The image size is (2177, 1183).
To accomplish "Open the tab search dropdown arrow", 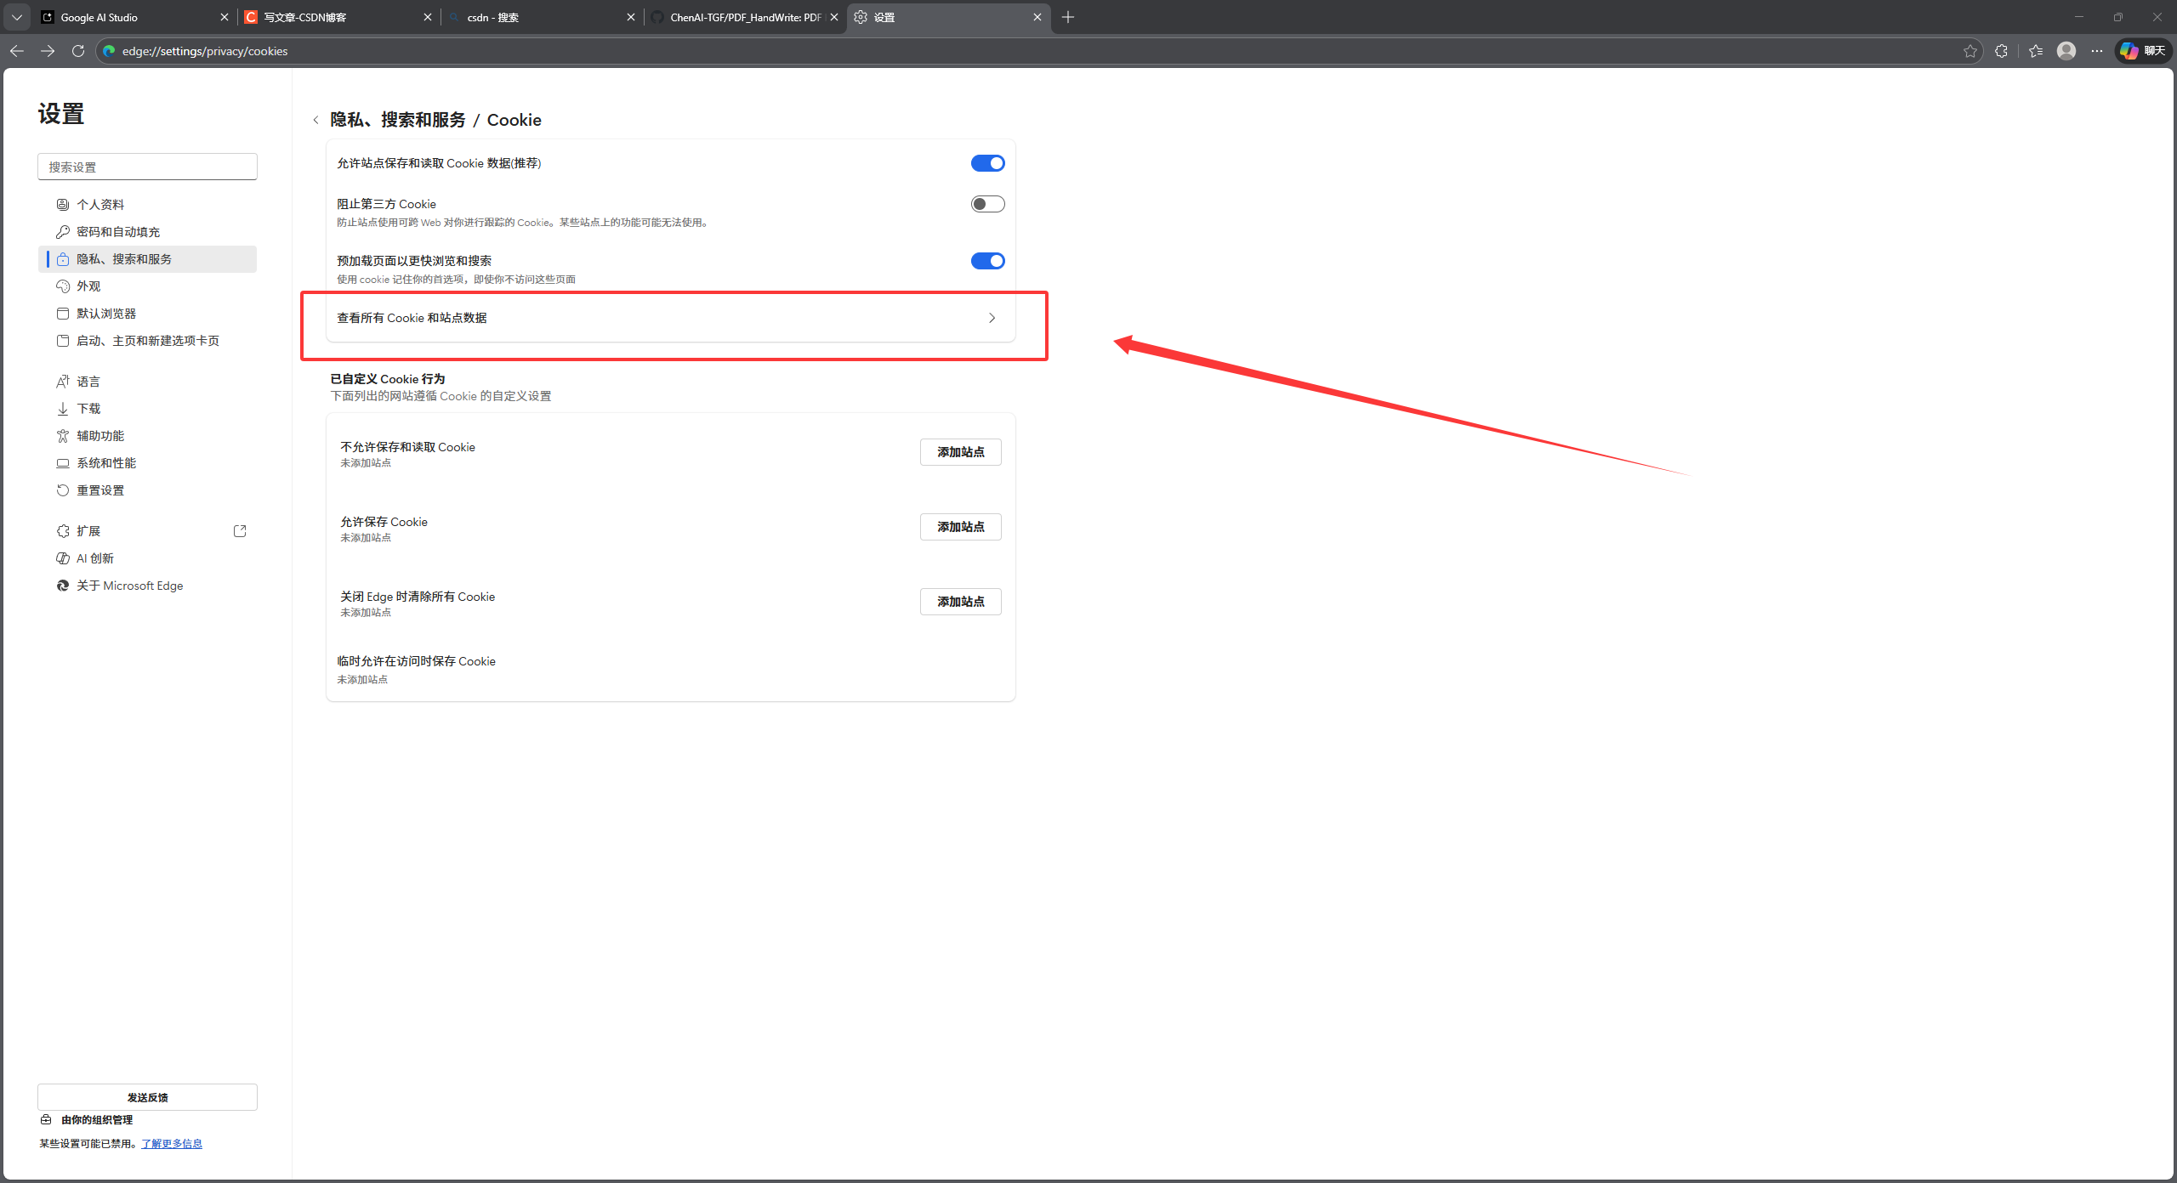I will [17, 17].
